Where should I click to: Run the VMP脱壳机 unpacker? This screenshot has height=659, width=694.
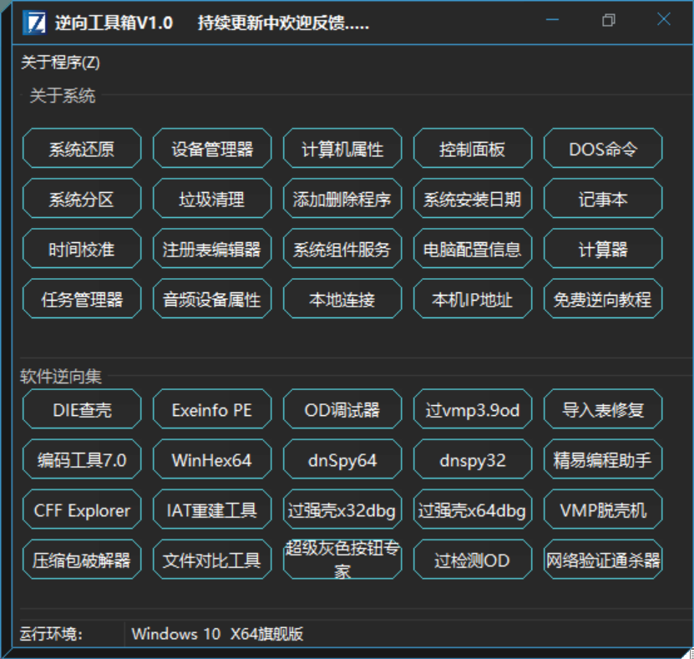tap(603, 509)
